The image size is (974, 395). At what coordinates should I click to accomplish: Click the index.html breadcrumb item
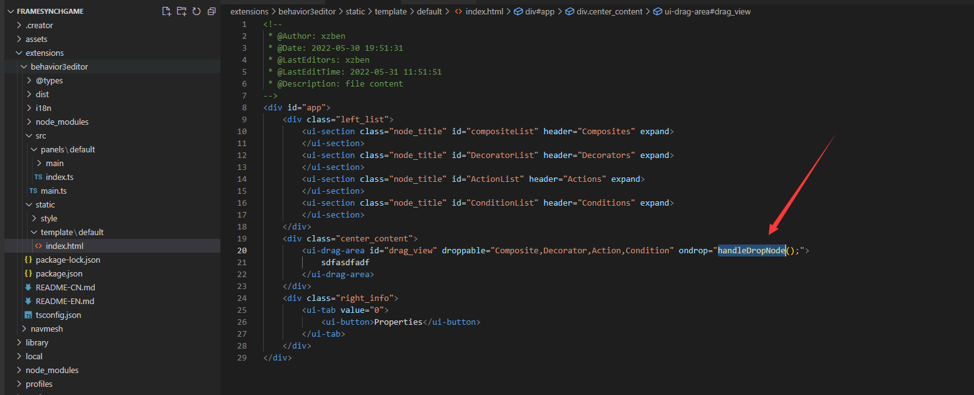tap(484, 12)
